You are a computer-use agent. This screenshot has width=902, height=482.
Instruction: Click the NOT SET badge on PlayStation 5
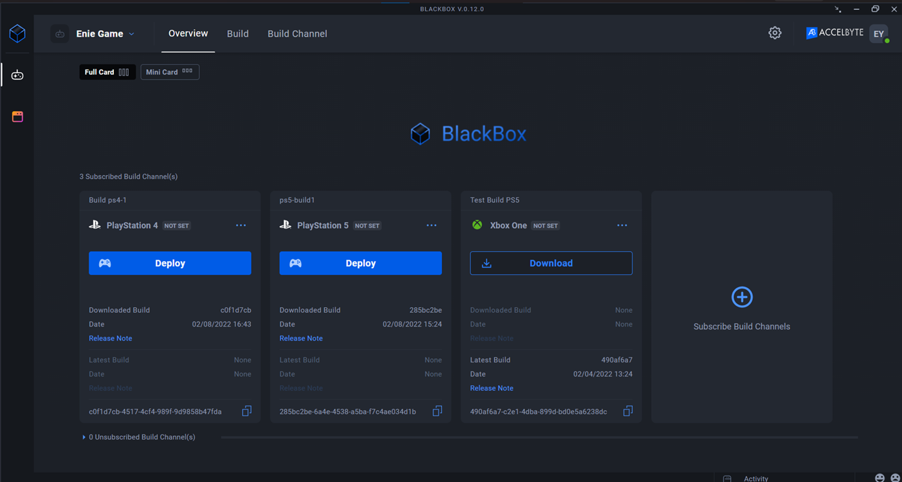point(367,226)
